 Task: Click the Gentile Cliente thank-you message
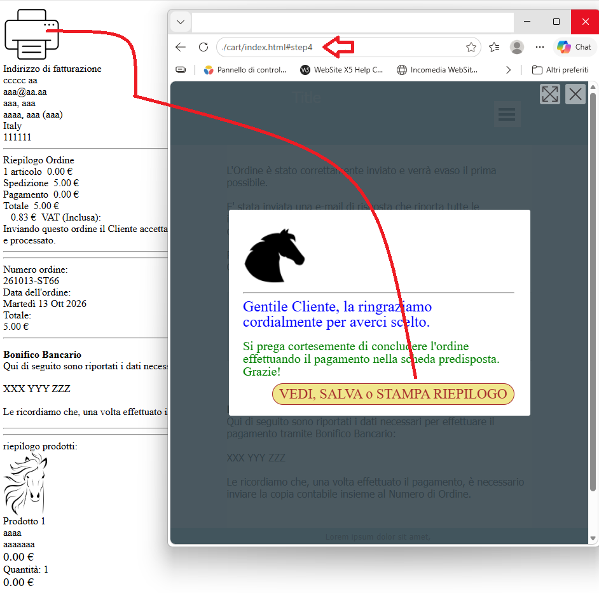click(337, 314)
